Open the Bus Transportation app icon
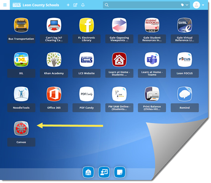Screen dimensions: 211x183 (21, 25)
